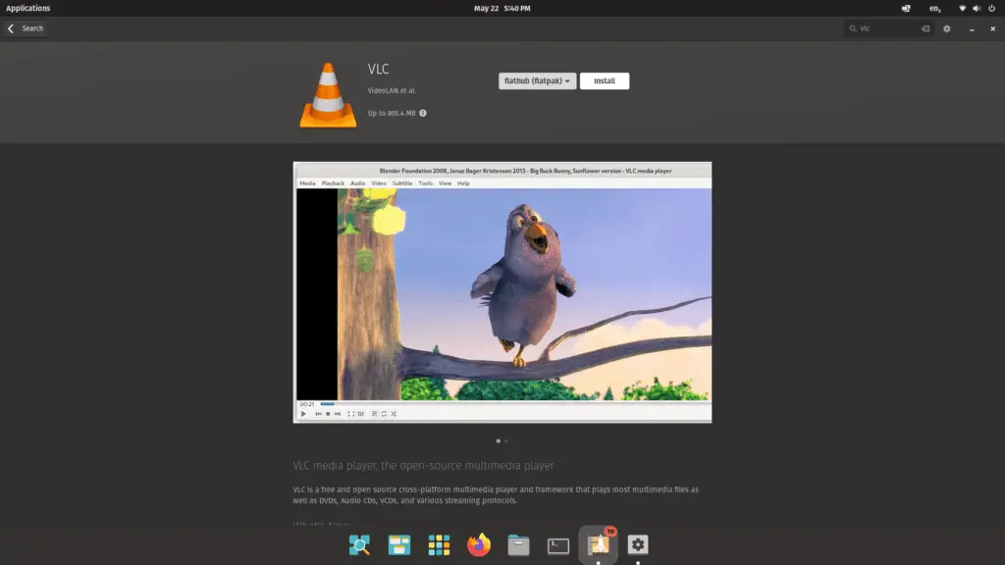Viewport: 1005px width, 565px height.
Task: Click the VLC description paragraph
Action: [496, 494]
